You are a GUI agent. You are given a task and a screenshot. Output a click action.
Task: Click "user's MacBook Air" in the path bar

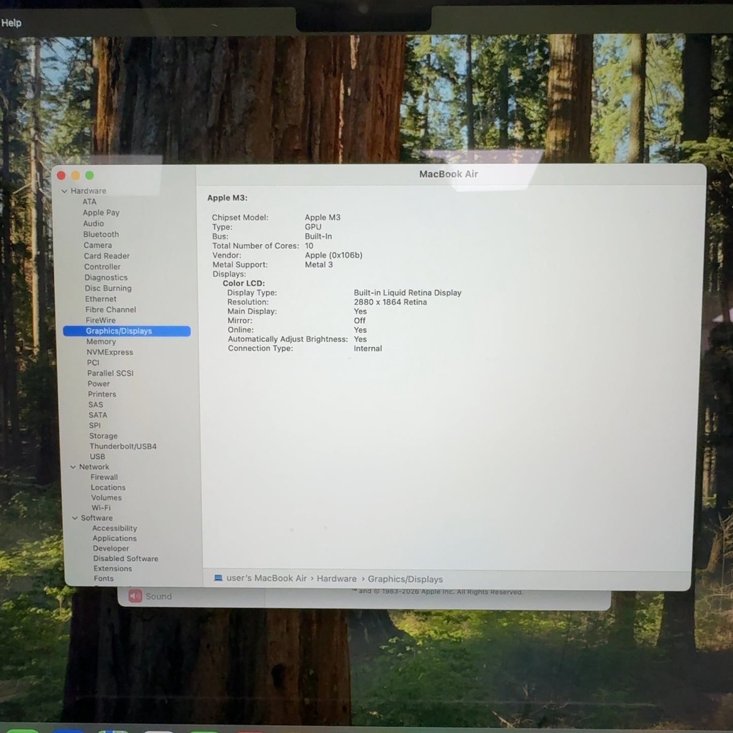pyautogui.click(x=266, y=578)
